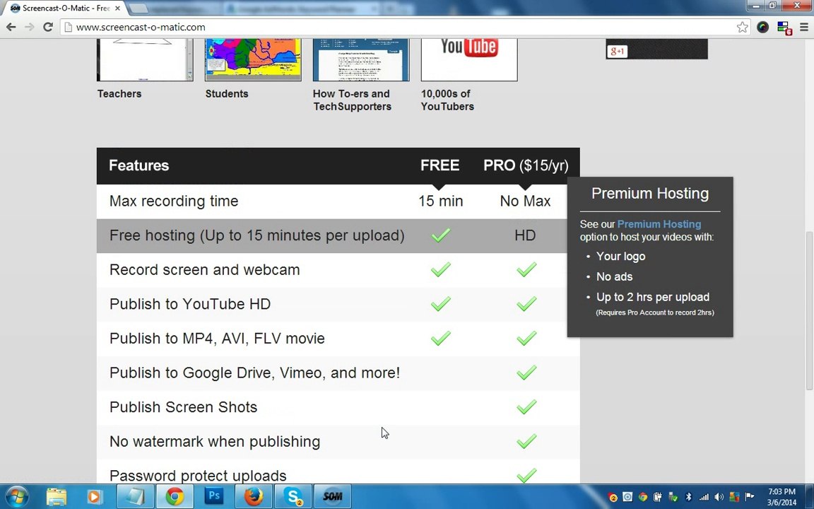
Task: Follow the Premium Hosting link
Action: pyautogui.click(x=659, y=224)
